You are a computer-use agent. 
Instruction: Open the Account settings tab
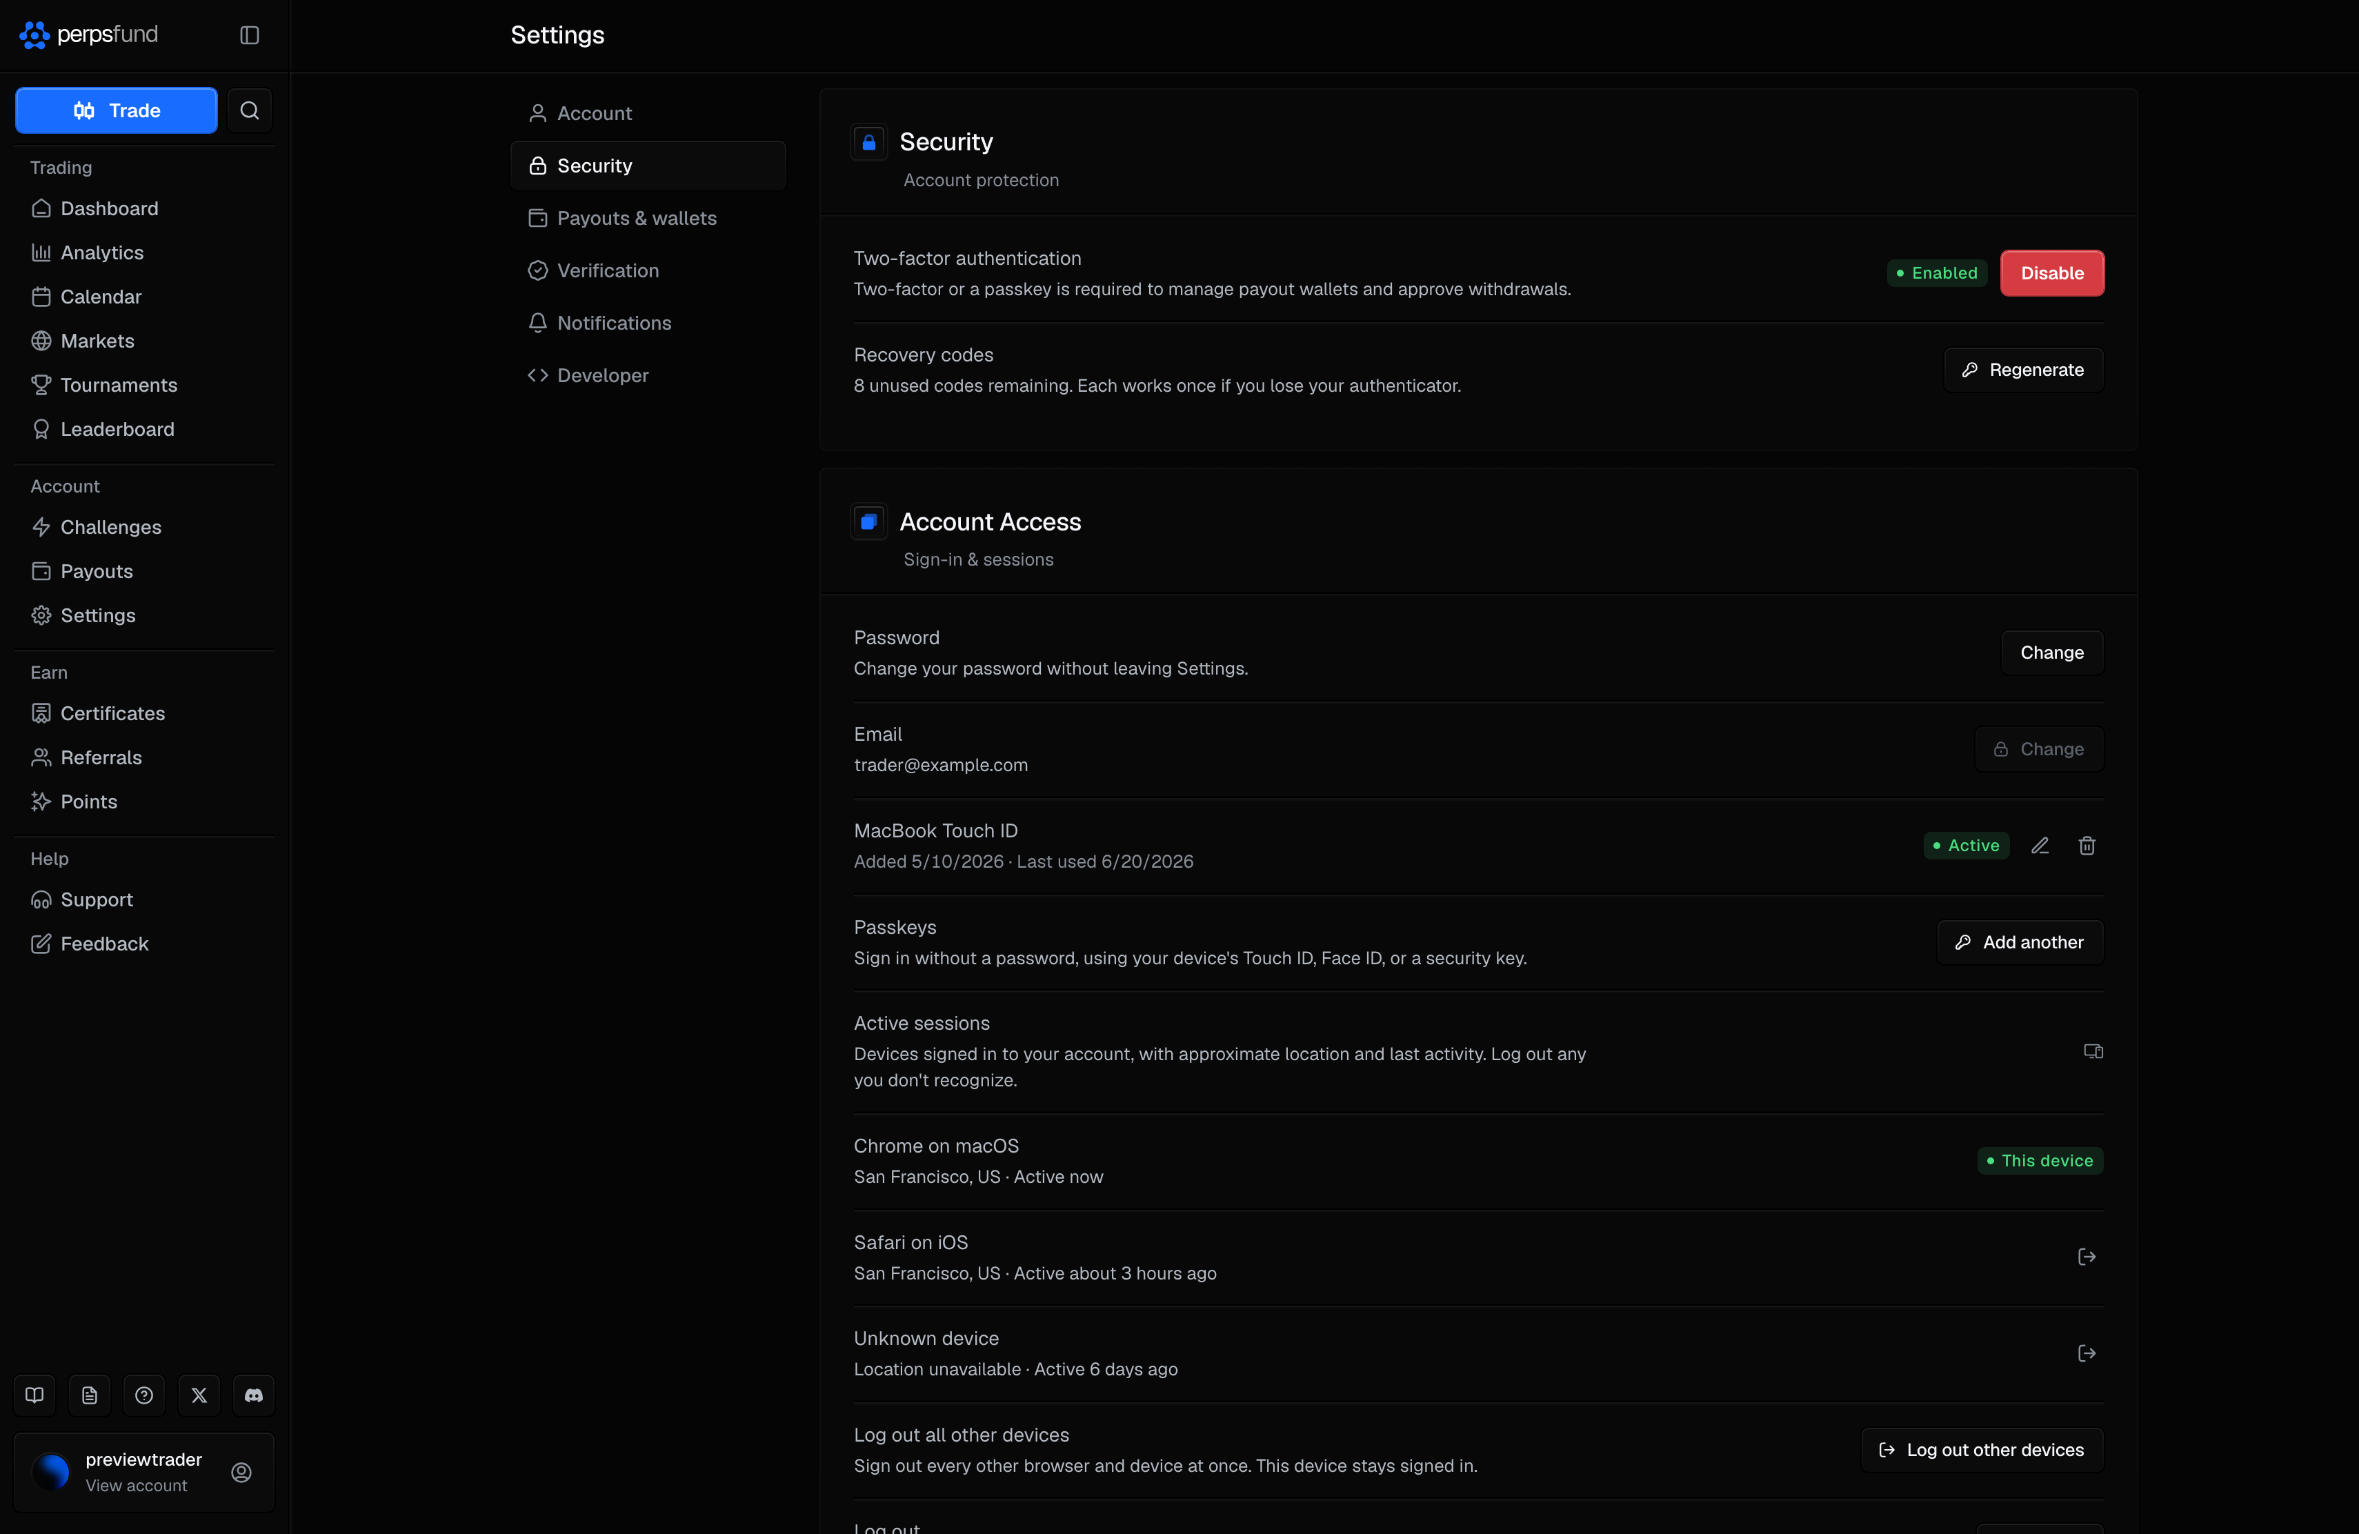point(648,113)
